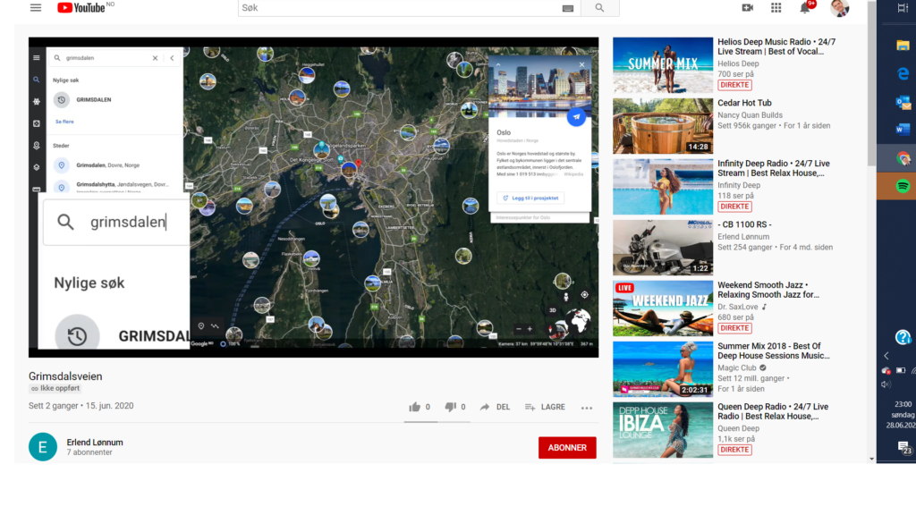Open the Nancy Quan Builds channel name

750,115
